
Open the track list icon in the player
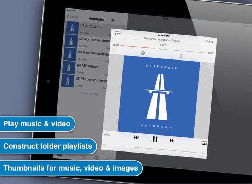(x=118, y=33)
